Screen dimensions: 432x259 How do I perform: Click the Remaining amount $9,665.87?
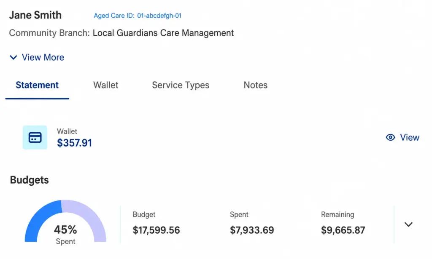click(x=343, y=230)
